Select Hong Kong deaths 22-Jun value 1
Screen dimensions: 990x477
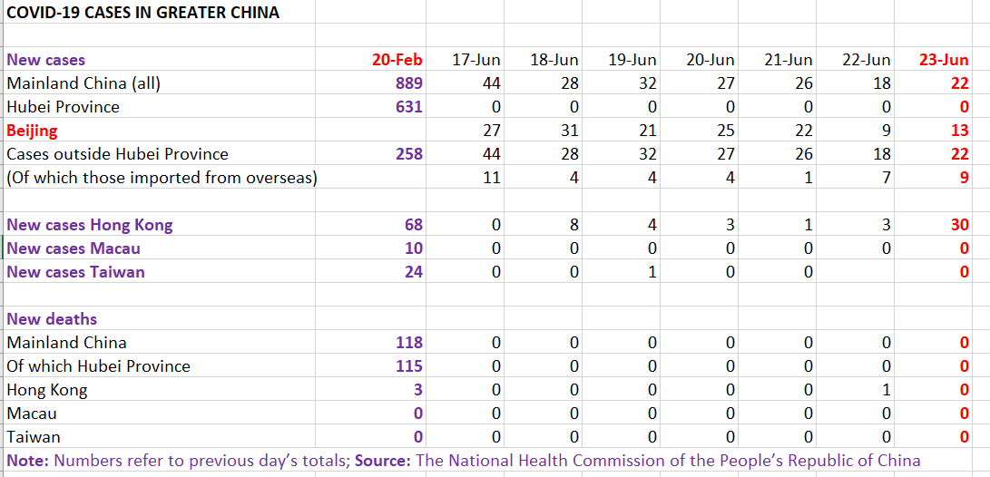[887, 390]
